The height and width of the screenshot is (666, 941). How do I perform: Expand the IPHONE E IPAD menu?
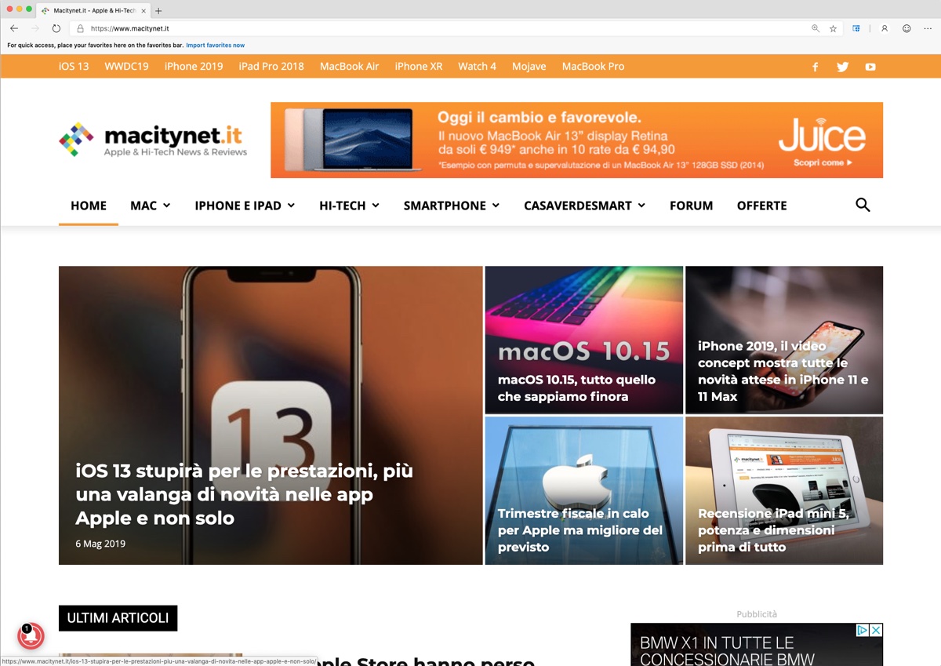click(245, 206)
